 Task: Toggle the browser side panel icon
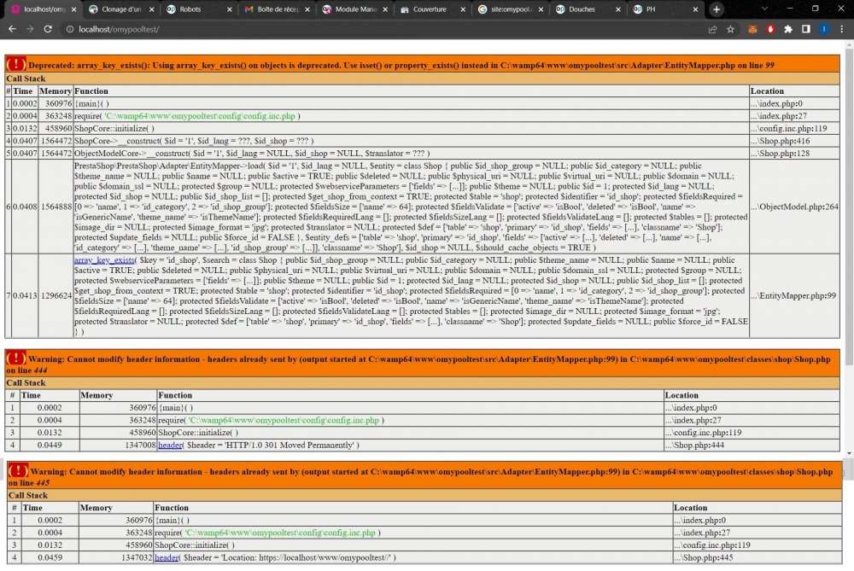(x=806, y=29)
